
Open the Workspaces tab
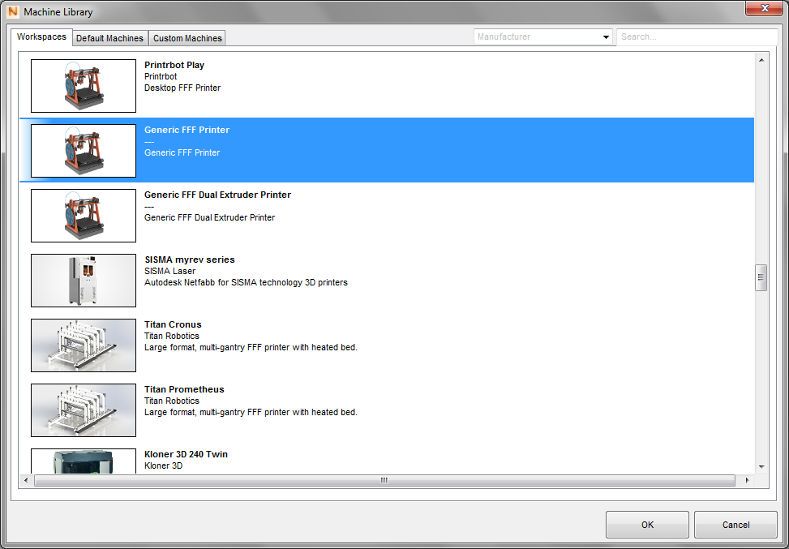[42, 37]
